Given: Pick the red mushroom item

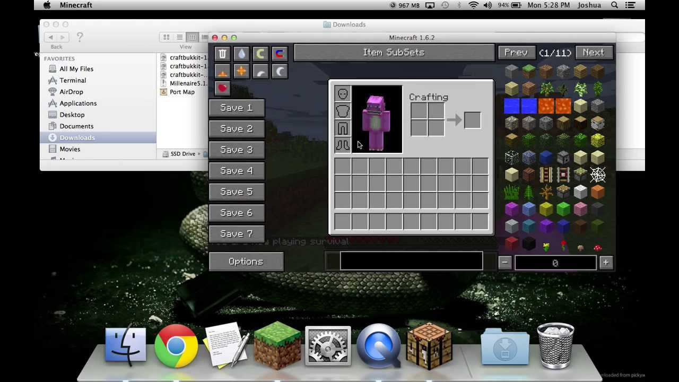Looking at the screenshot, I should click(598, 247).
